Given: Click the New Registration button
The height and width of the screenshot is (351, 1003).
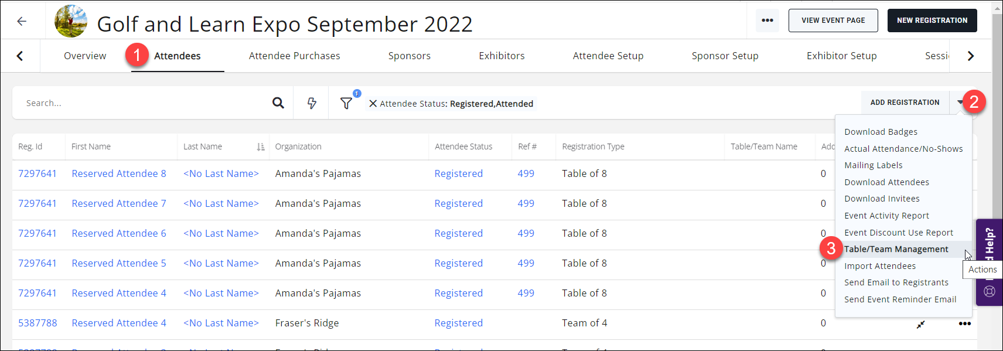Looking at the screenshot, I should click(x=932, y=21).
